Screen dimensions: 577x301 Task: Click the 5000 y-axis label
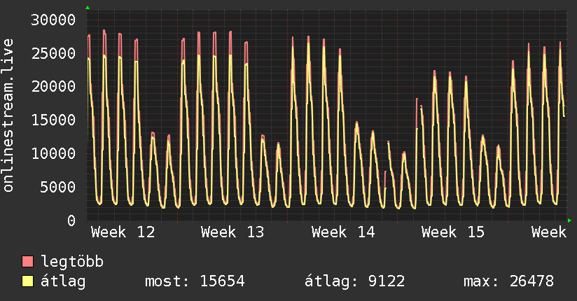tap(58, 187)
